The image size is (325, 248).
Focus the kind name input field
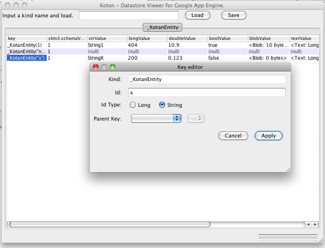point(128,15)
